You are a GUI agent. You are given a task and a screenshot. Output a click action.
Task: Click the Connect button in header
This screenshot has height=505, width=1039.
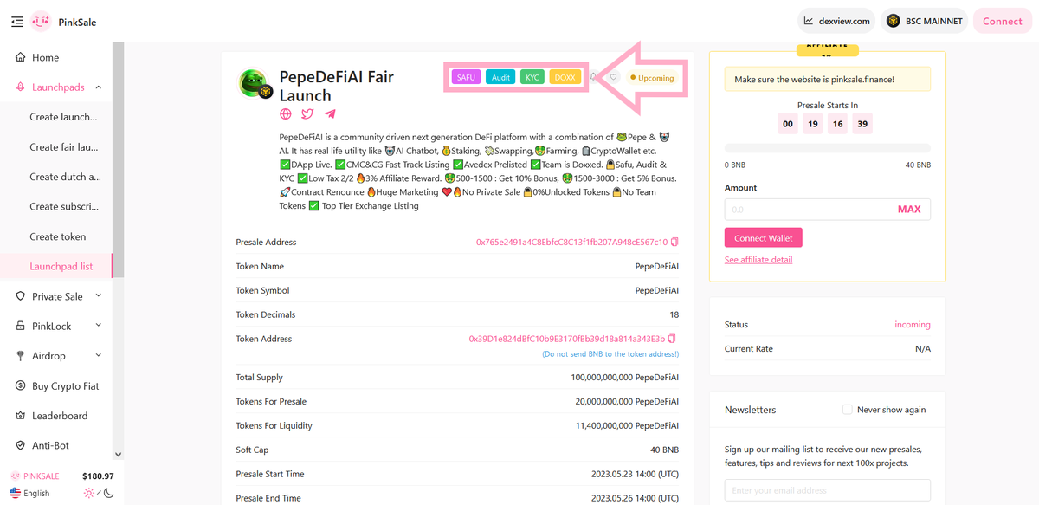1003,21
